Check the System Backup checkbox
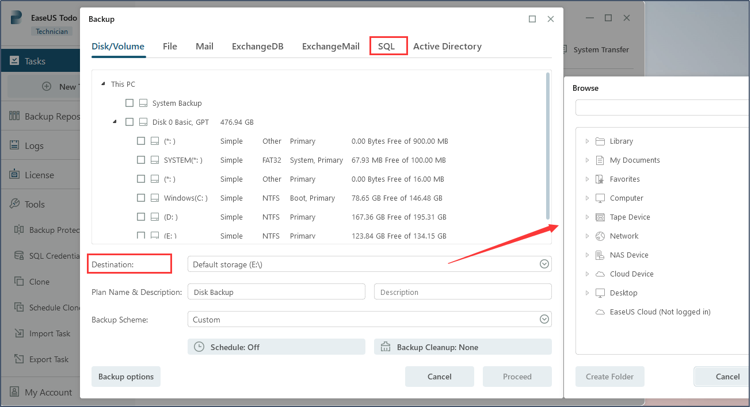 click(129, 103)
